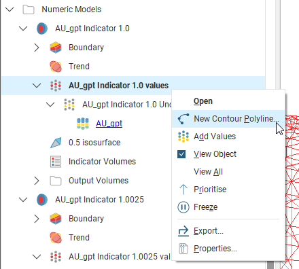
Task: Click the 0.5 isosurface mesh icon
Action: [x=56, y=143]
